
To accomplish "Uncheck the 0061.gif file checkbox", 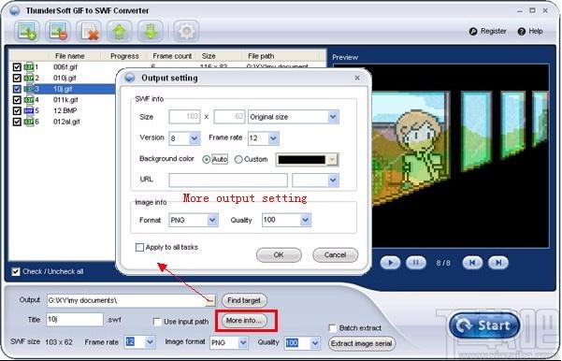I will coord(17,67).
